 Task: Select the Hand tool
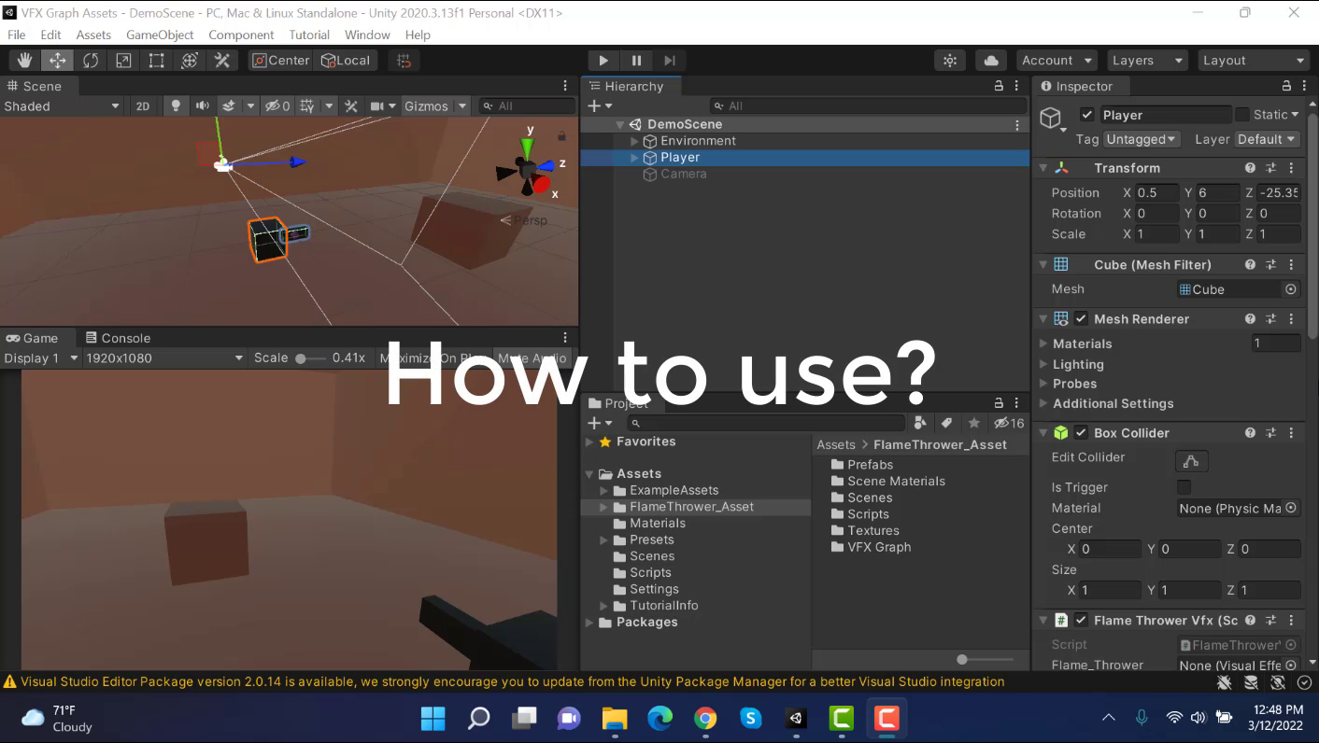coord(25,61)
